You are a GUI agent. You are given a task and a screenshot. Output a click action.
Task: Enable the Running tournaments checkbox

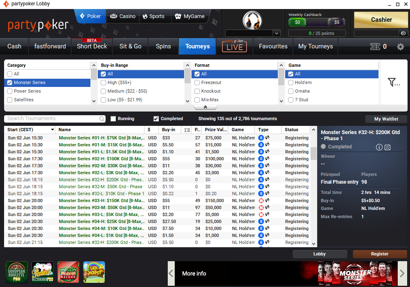click(x=113, y=119)
